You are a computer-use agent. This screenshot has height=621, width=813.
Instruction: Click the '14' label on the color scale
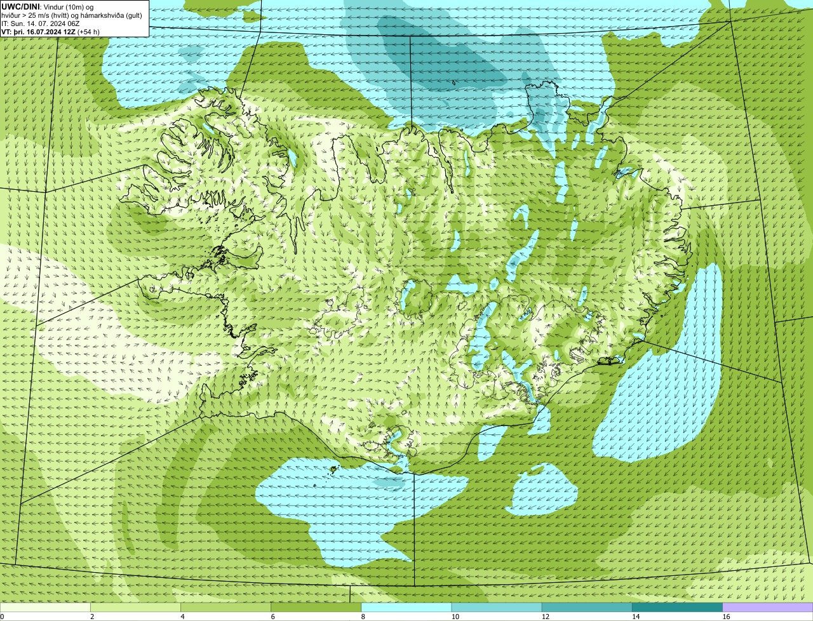(635, 617)
